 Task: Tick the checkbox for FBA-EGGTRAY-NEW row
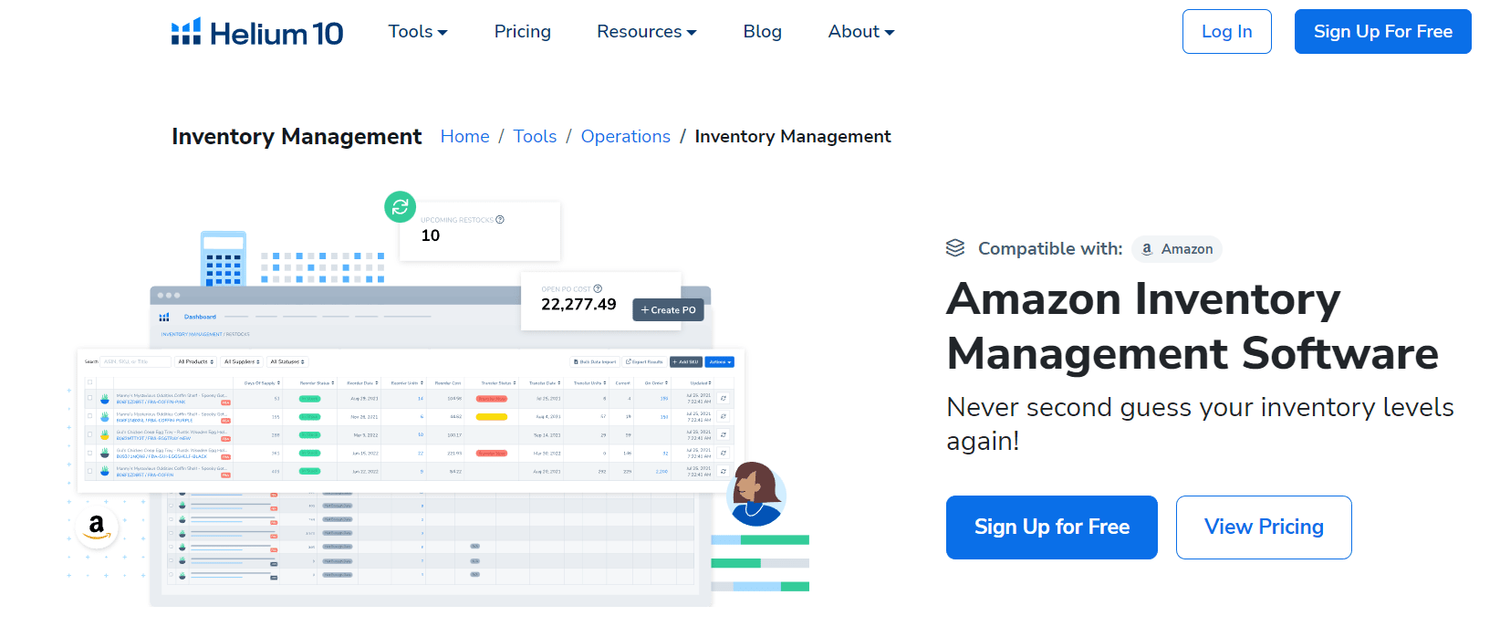89,434
